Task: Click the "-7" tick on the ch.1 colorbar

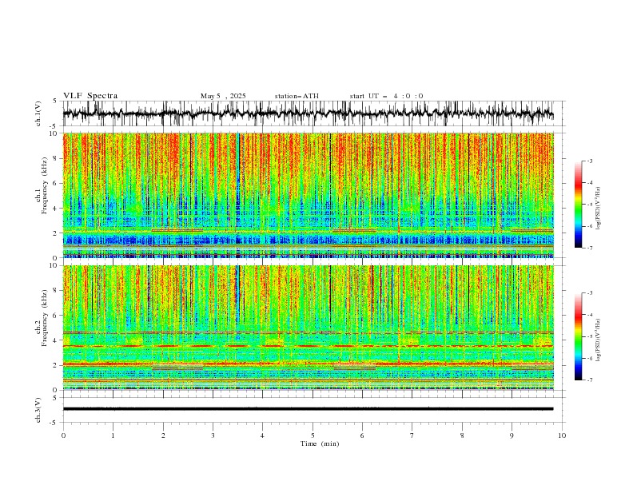Action: (590, 248)
